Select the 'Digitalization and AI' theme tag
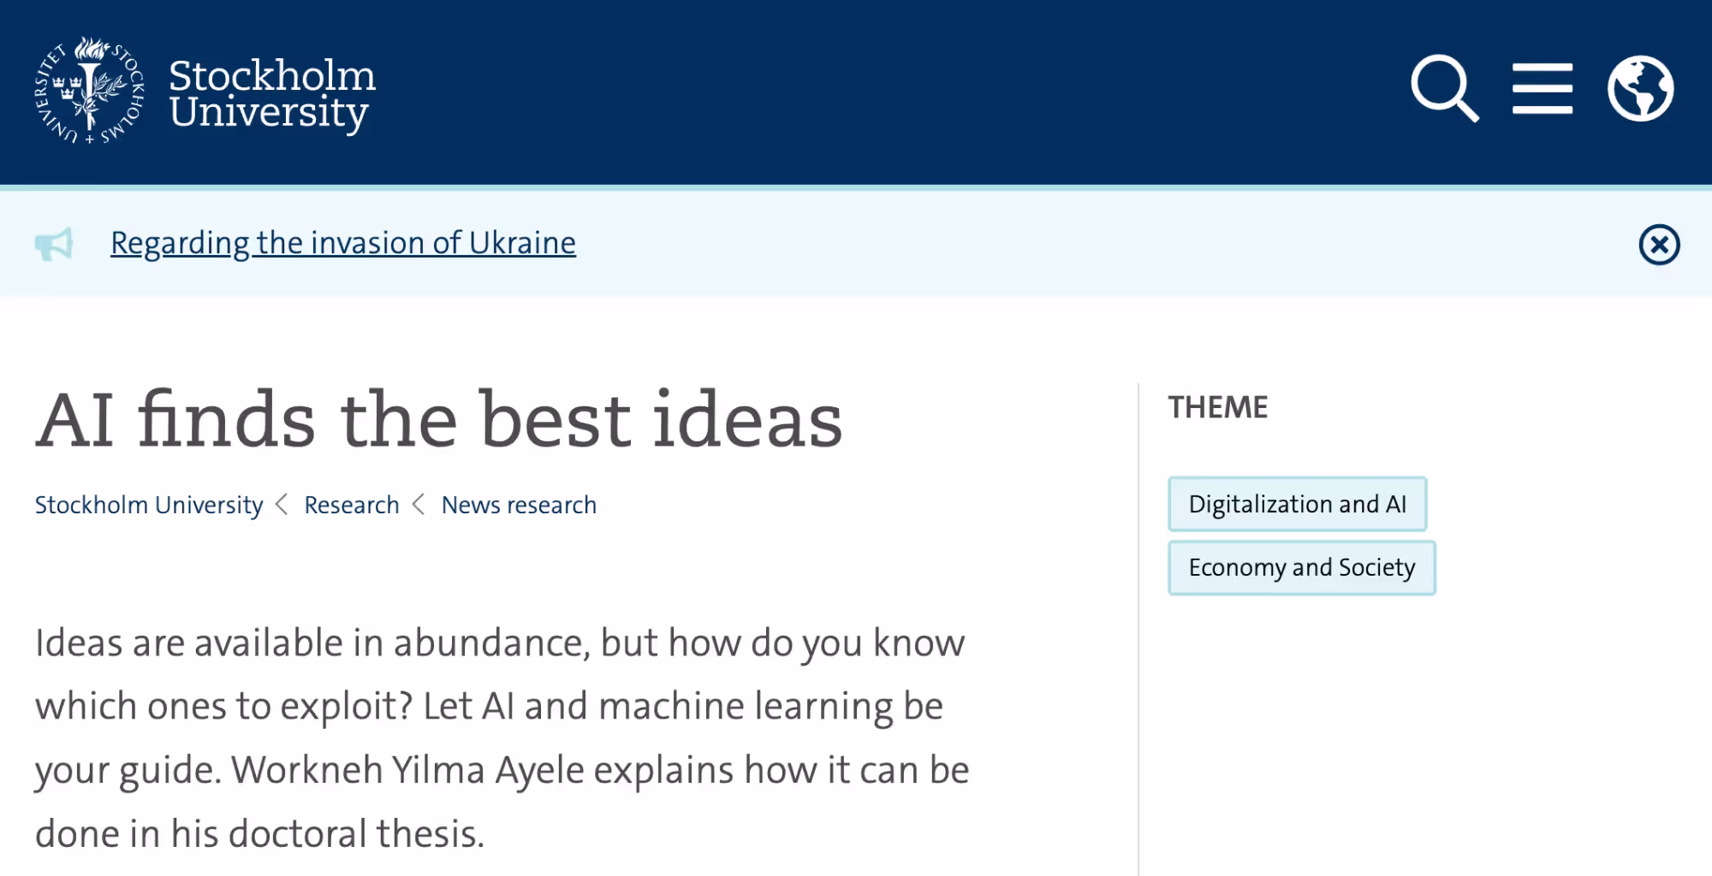The height and width of the screenshot is (876, 1712). tap(1297, 504)
